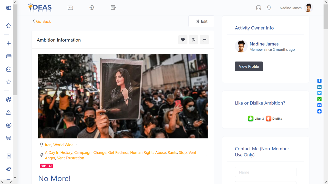328x184 pixels.
Task: Open the inbox tray icon in header
Action: tap(259, 8)
